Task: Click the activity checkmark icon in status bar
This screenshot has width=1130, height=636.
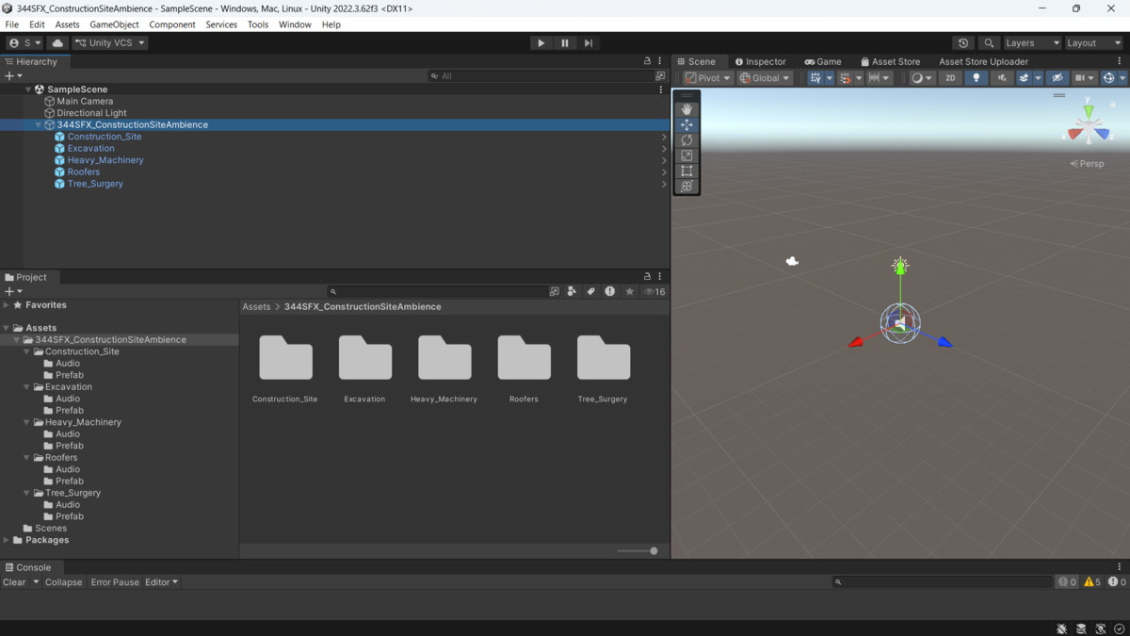Action: pyautogui.click(x=1119, y=628)
